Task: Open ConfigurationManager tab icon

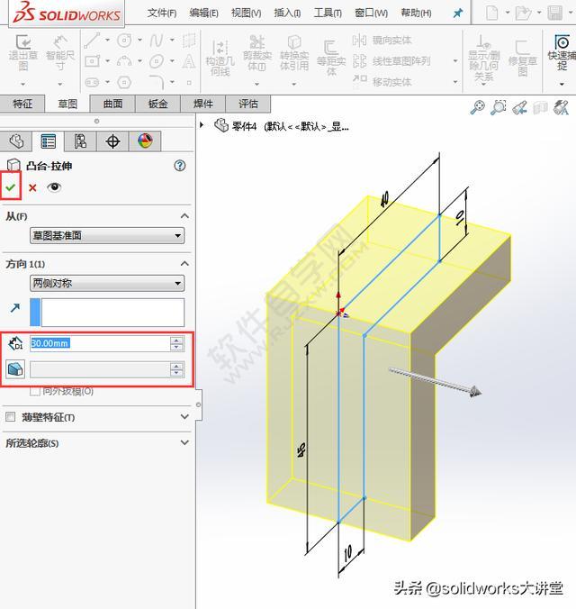Action: pos(80,141)
